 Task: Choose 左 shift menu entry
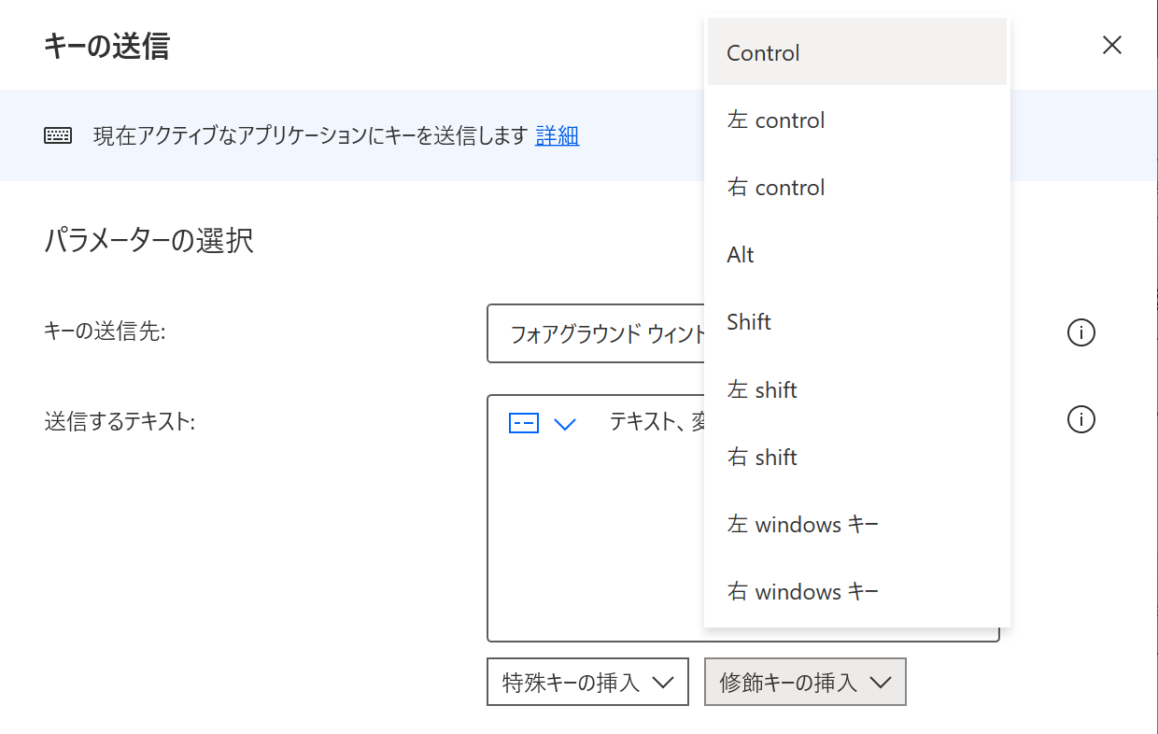click(x=856, y=389)
